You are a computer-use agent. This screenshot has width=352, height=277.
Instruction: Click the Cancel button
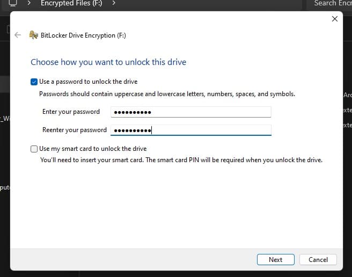[x=318, y=259]
